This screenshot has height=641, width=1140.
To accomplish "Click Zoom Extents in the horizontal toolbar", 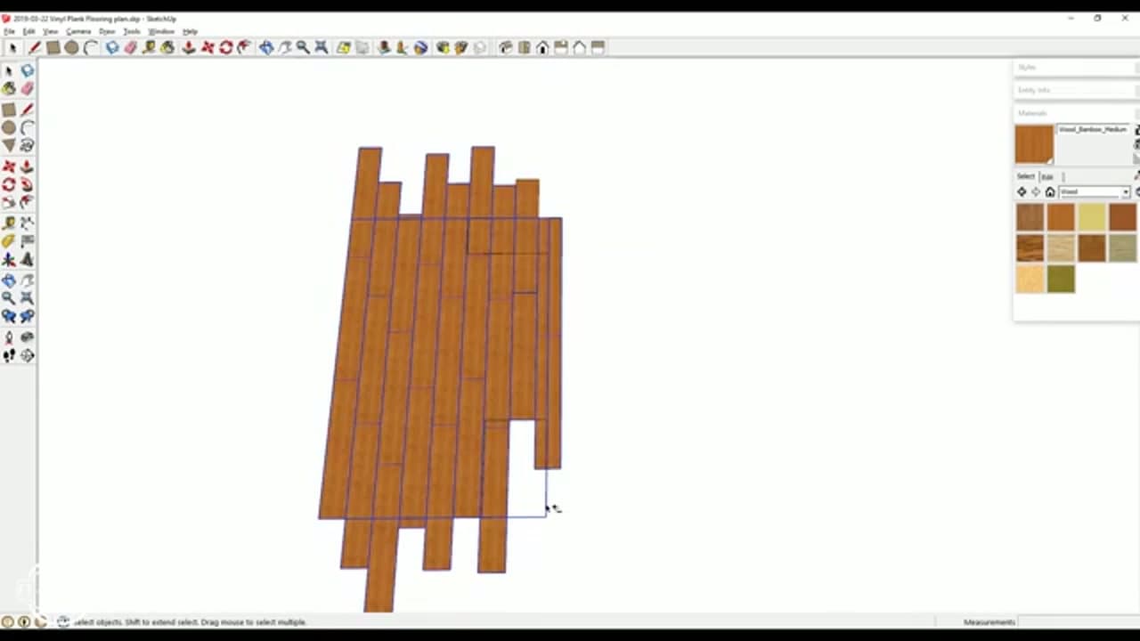I will click(x=322, y=48).
